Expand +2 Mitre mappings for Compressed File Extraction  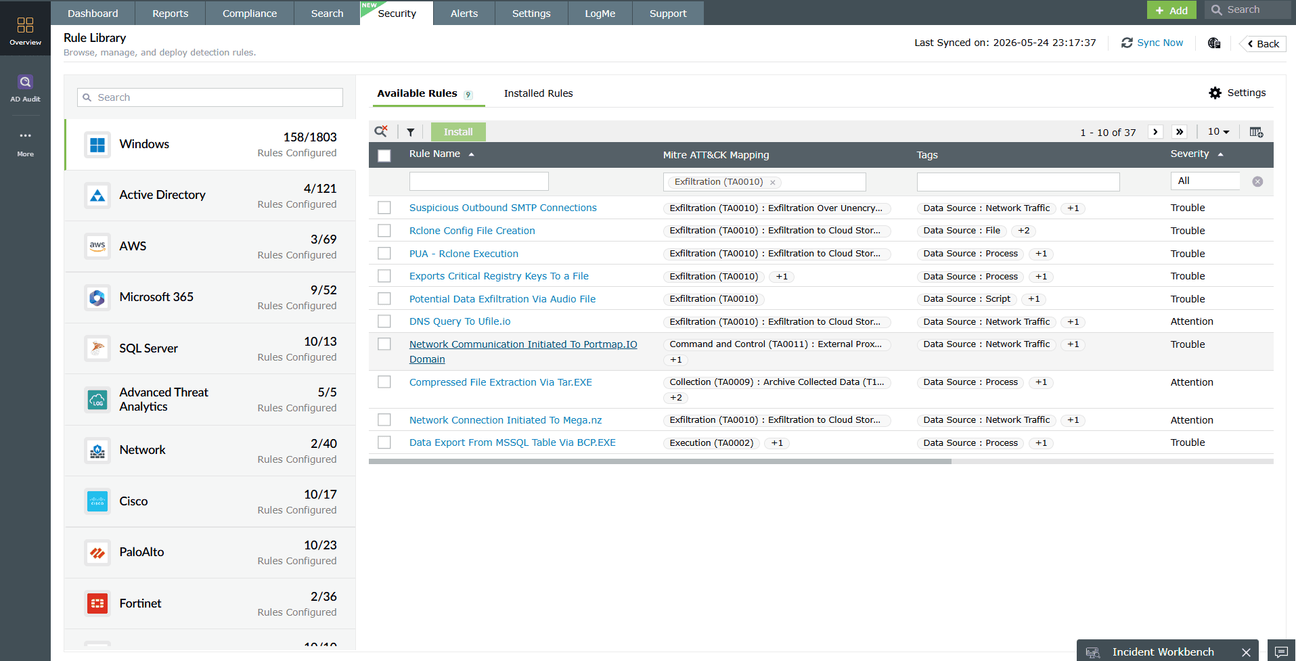675,398
